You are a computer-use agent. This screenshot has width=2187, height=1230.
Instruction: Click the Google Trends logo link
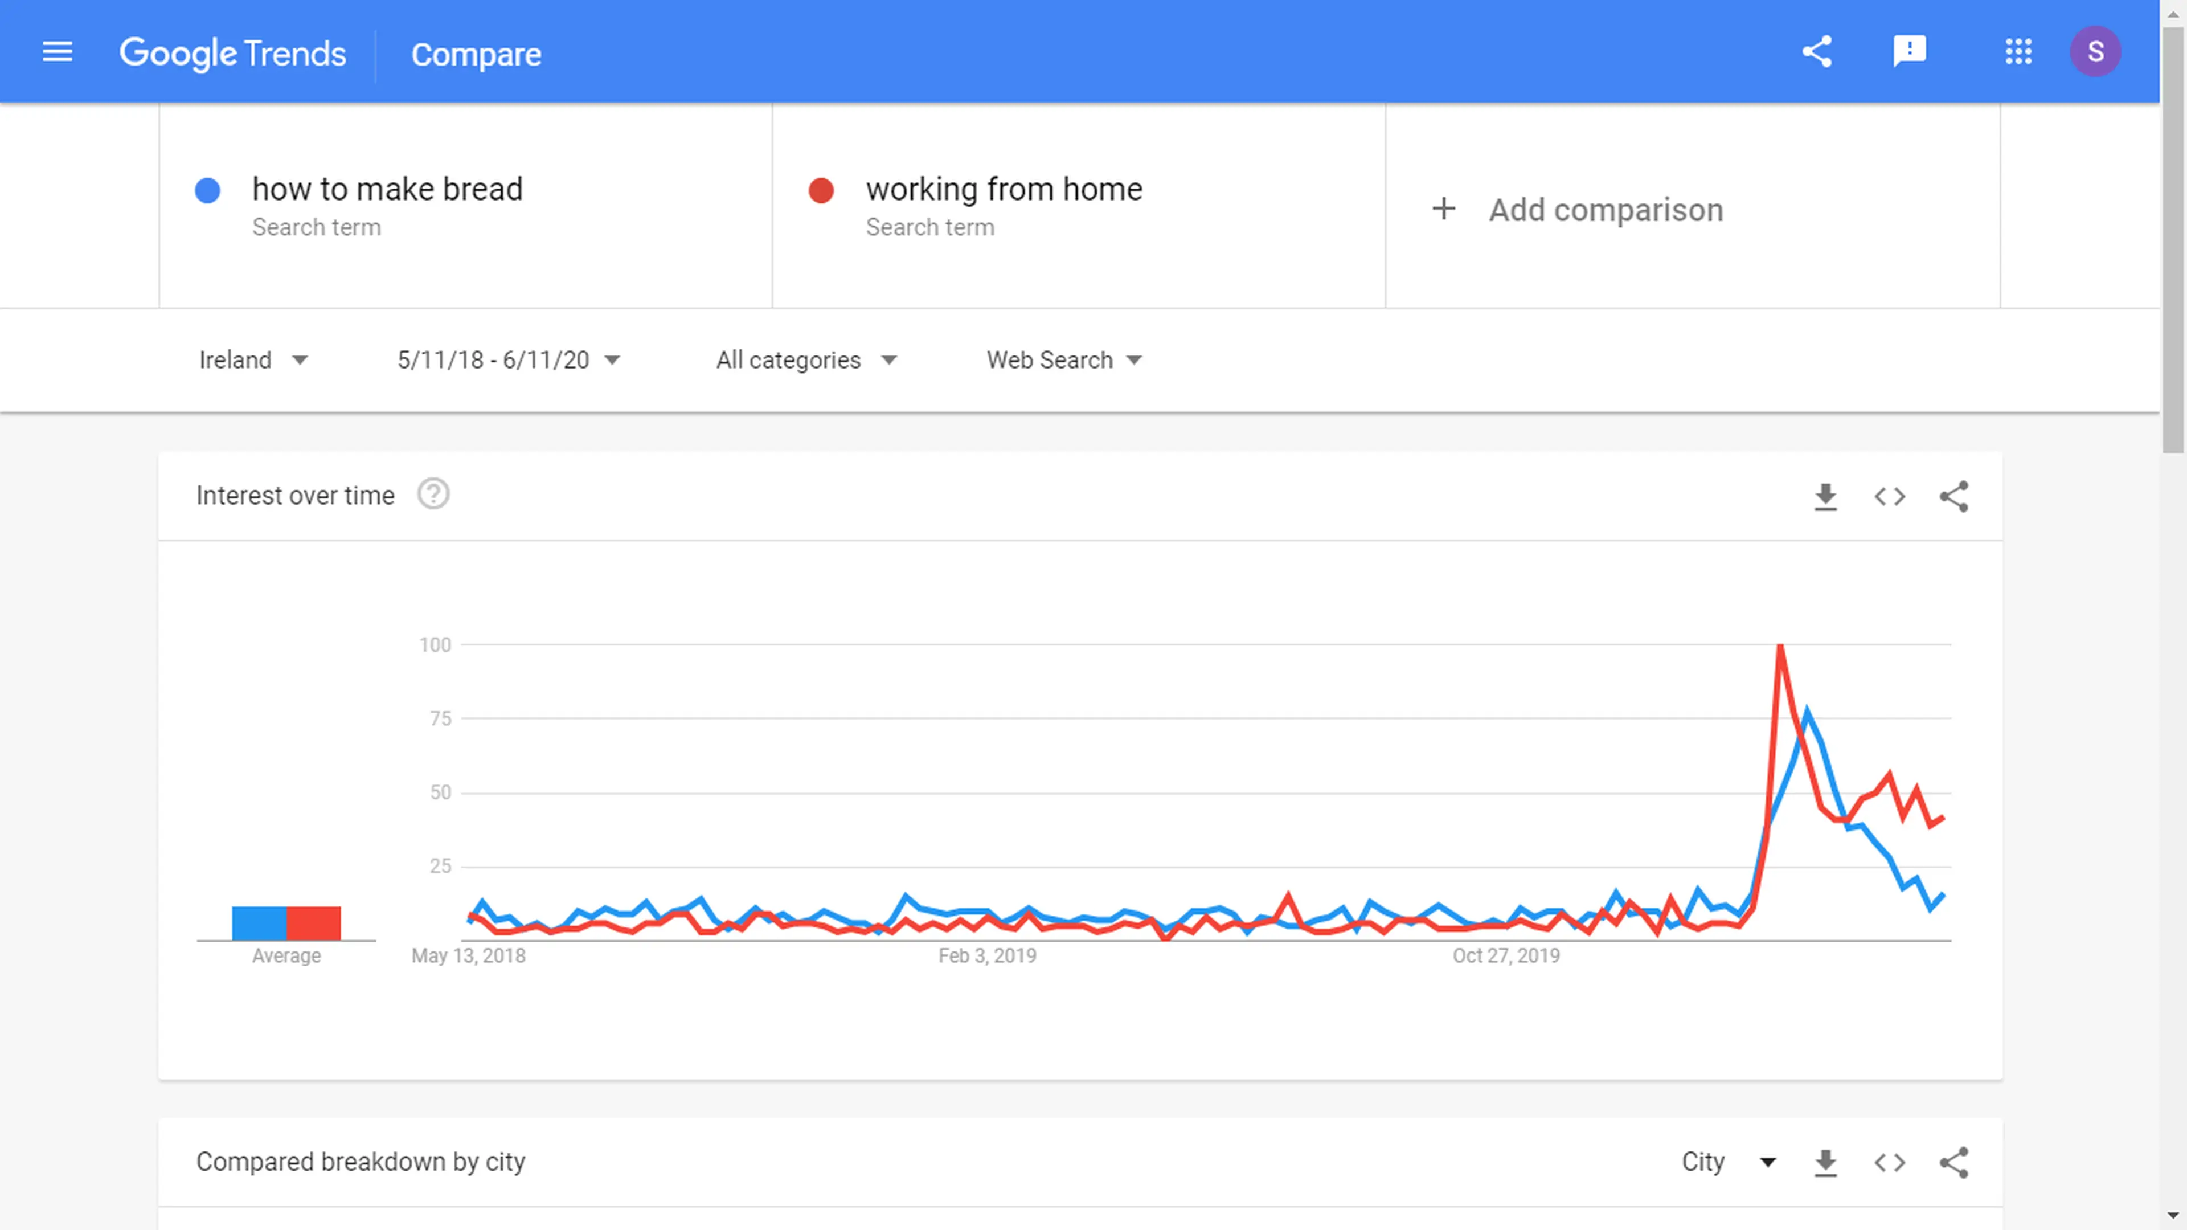tap(232, 54)
